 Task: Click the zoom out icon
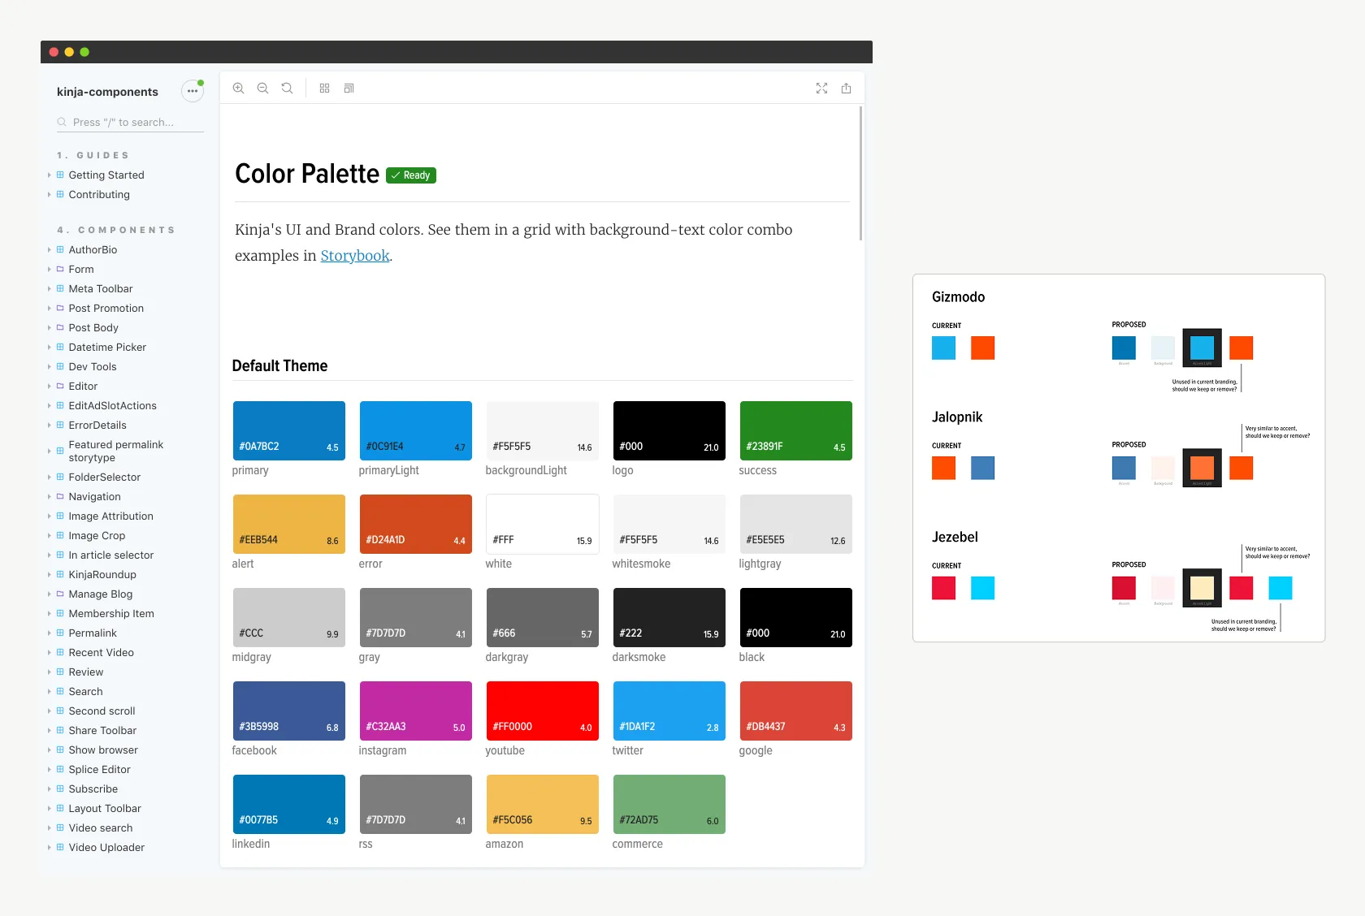coord(262,88)
